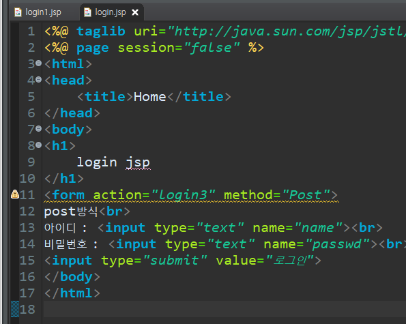Click the blue change marker beside line 18
Viewport: 406px width, 324px height.
15,309
